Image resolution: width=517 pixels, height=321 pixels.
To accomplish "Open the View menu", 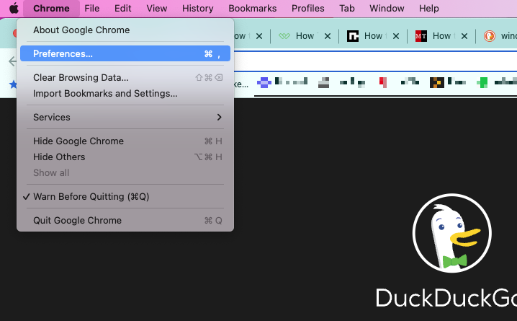I will (x=157, y=8).
